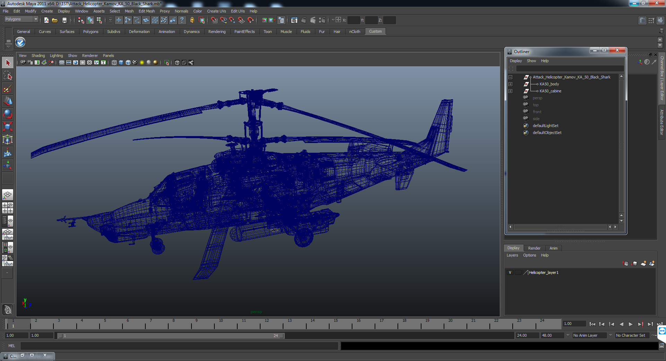This screenshot has height=361, width=666.
Task: Activate the Rotate tool sphere icon
Action: [8, 114]
